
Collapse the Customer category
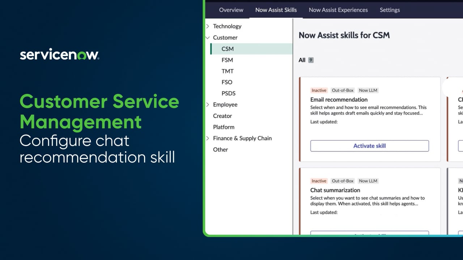[x=207, y=38]
